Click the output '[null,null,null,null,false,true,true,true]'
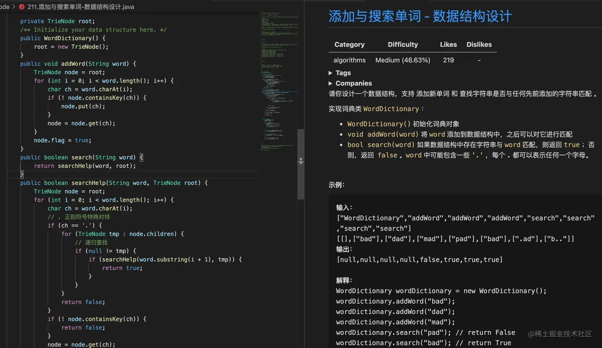Viewport: 602px width, 348px height. coord(420,260)
